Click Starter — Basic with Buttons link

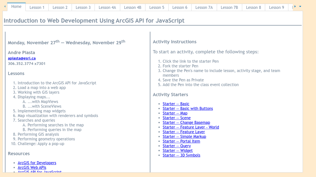[188, 108]
